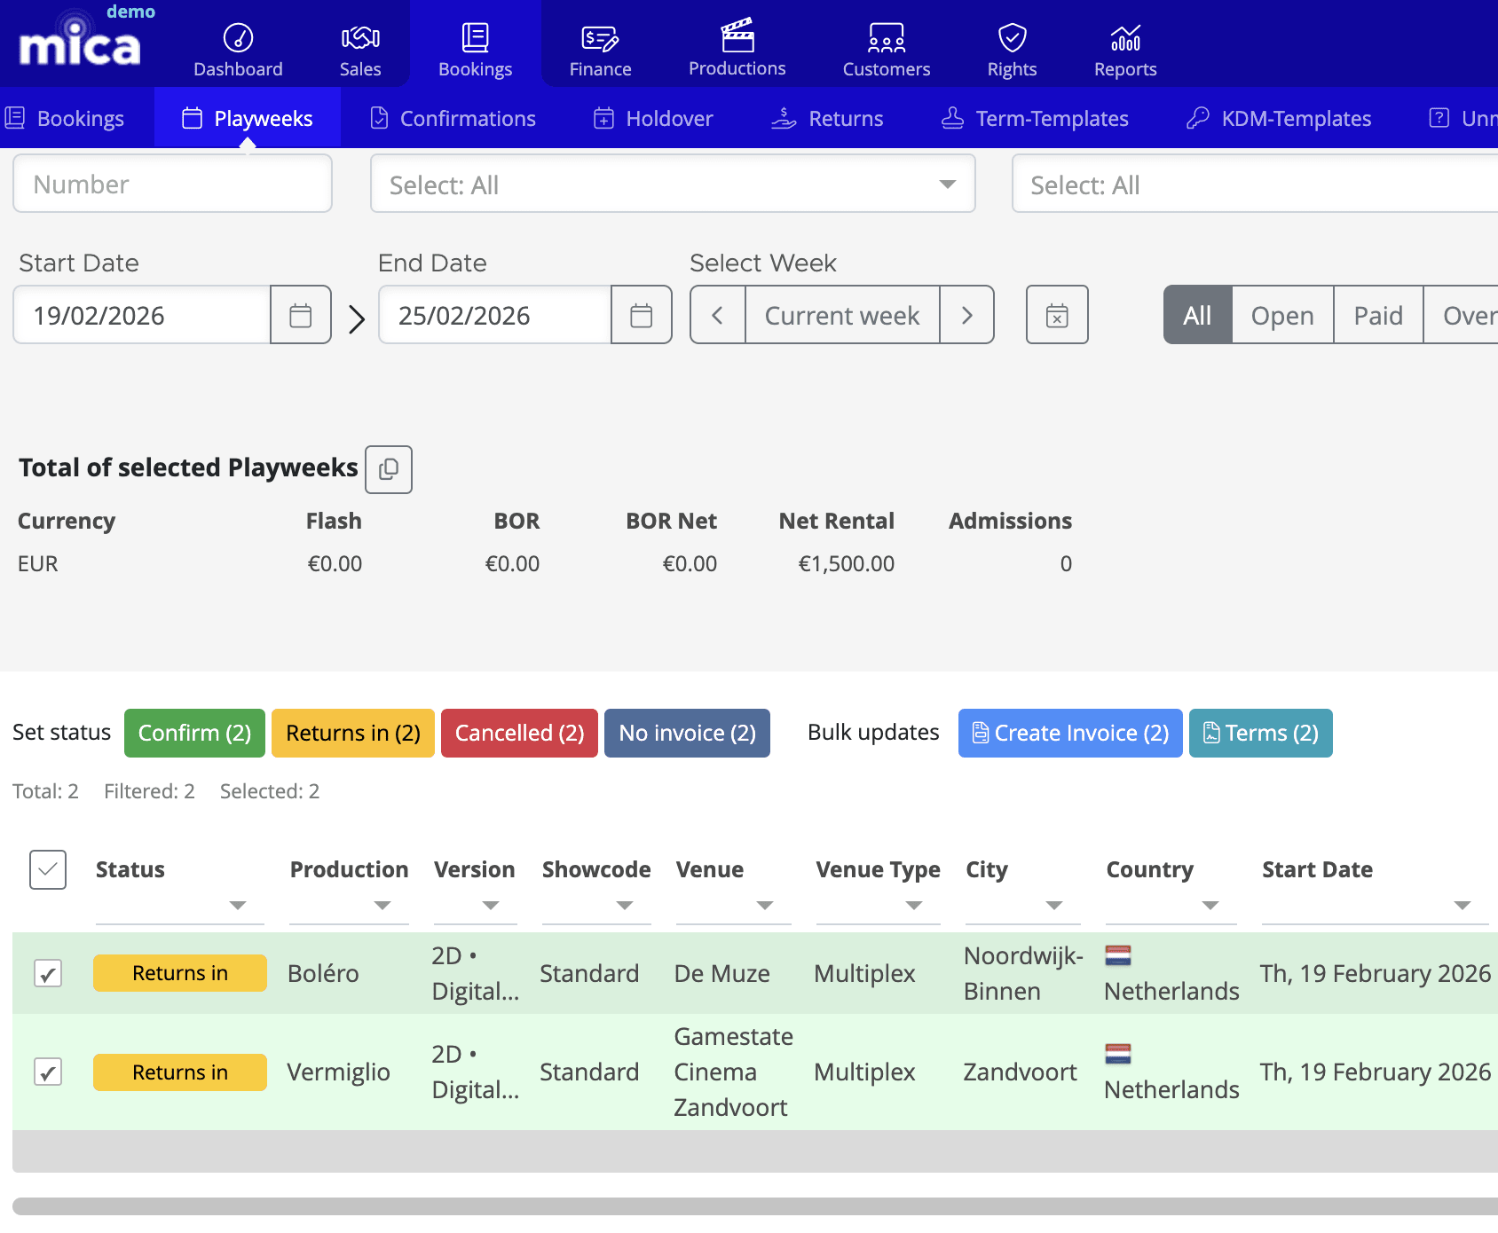This screenshot has width=1498, height=1233.
Task: Clear the week selection with calendar-x icon
Action: (1056, 314)
